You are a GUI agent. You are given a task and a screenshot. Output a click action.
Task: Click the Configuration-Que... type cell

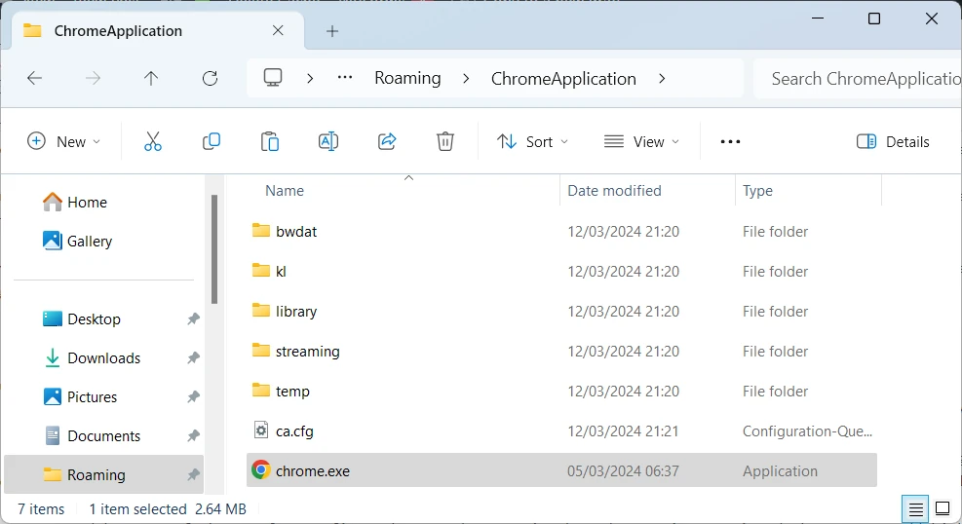[x=807, y=430]
